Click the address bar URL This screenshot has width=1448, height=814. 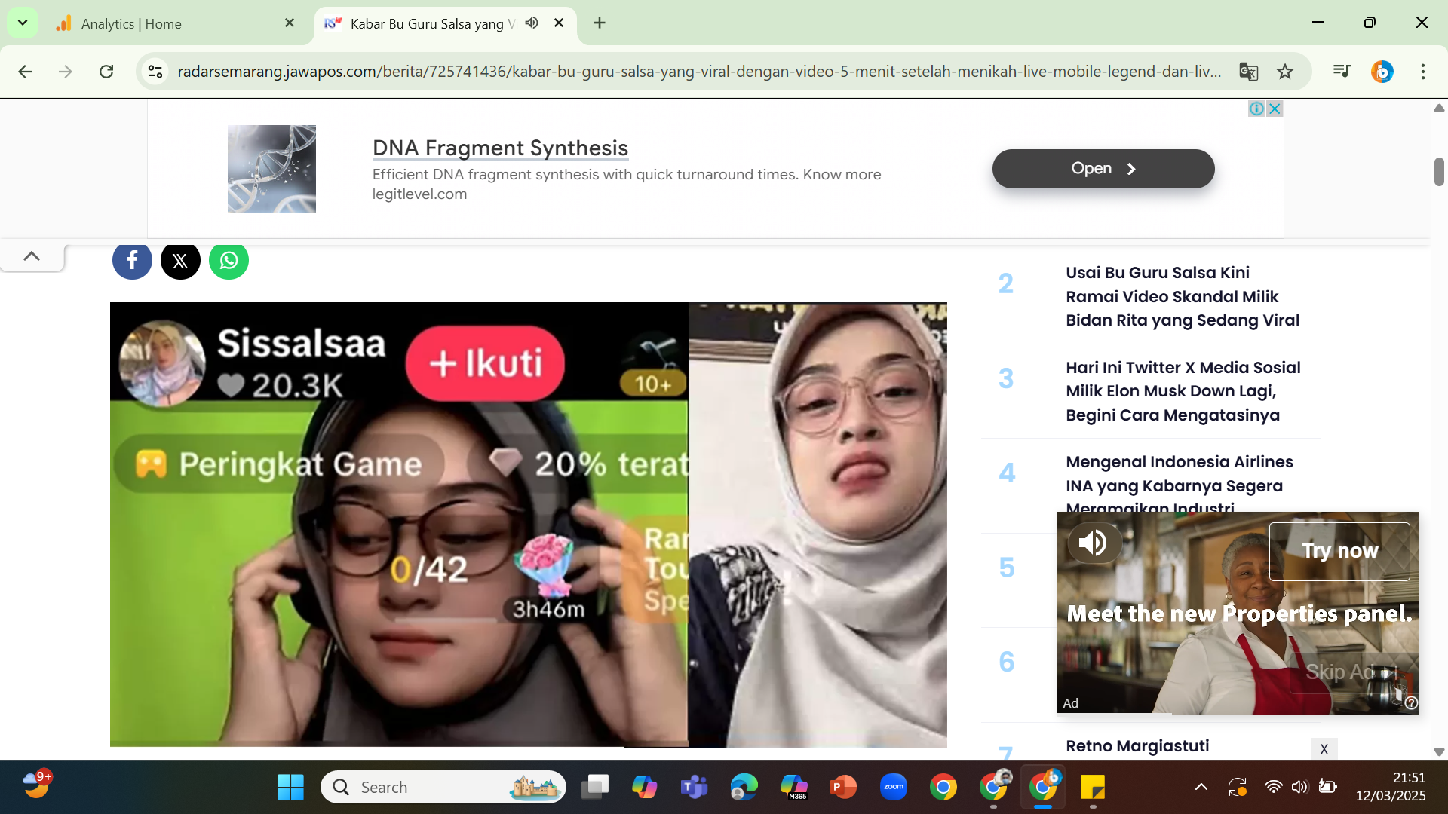699,72
